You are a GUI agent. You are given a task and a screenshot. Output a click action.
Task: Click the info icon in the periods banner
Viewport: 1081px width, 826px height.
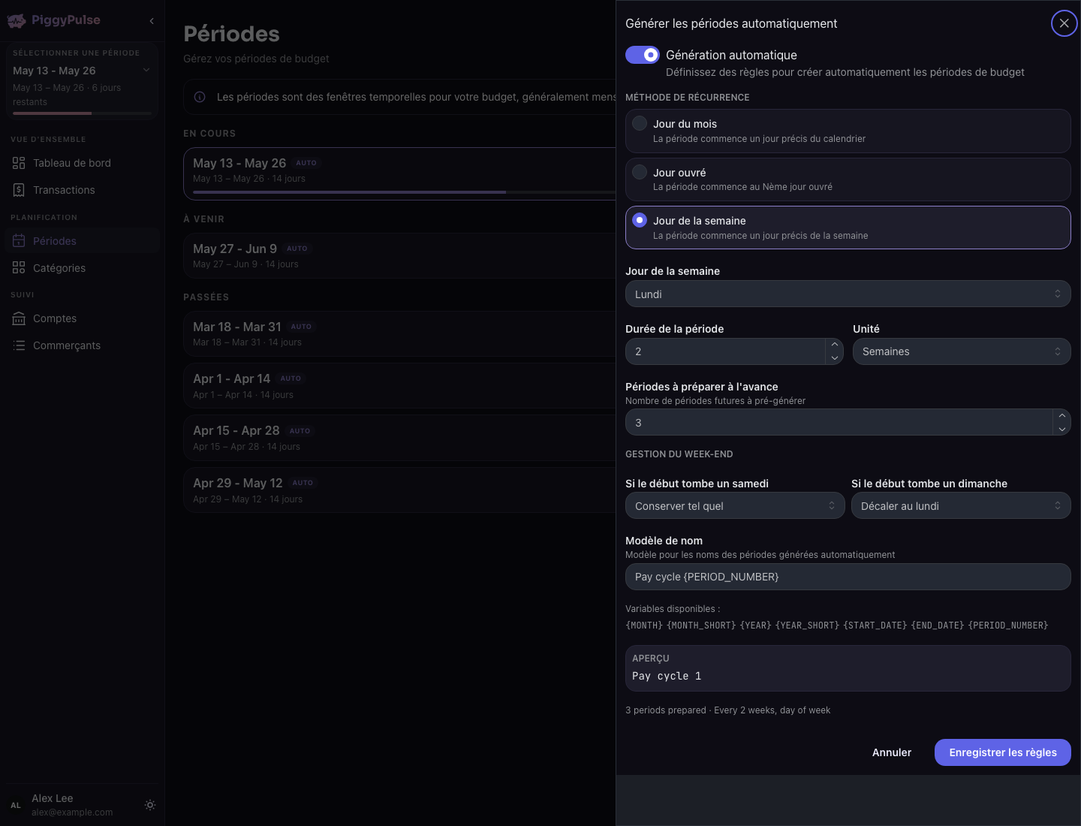(x=200, y=97)
